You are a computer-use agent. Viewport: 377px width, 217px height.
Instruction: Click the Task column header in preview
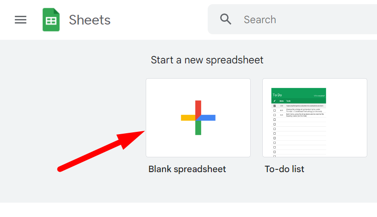click(x=289, y=101)
